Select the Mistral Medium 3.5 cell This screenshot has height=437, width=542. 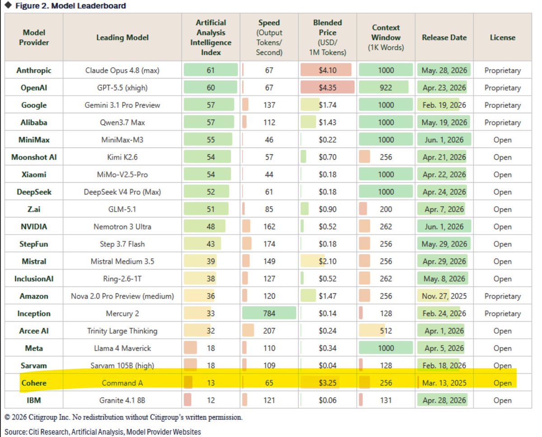pyautogui.click(x=122, y=261)
